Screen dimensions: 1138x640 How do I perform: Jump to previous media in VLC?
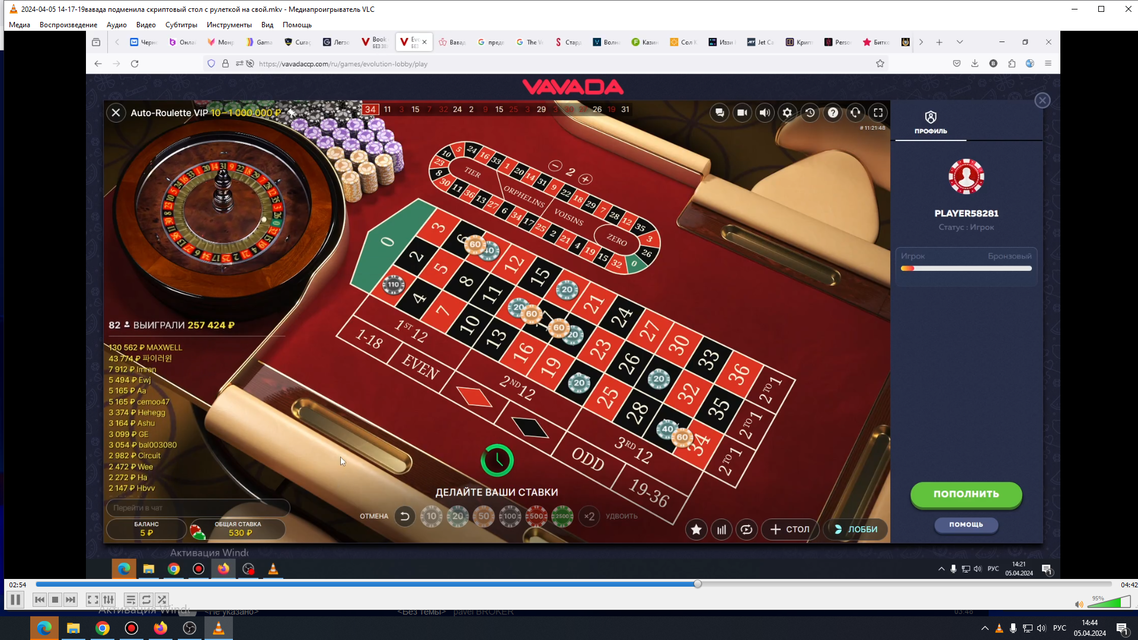pyautogui.click(x=40, y=600)
